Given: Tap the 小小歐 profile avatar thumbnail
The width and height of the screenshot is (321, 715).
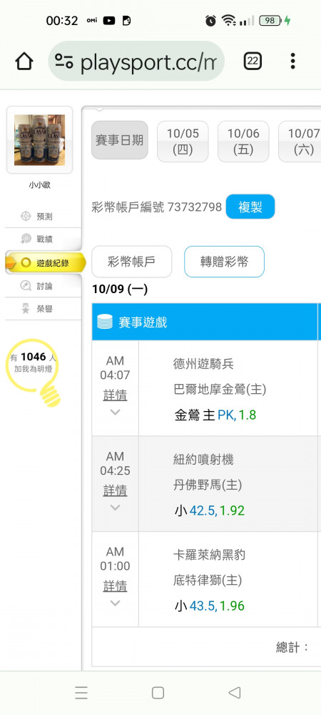Looking at the screenshot, I should click(x=39, y=140).
